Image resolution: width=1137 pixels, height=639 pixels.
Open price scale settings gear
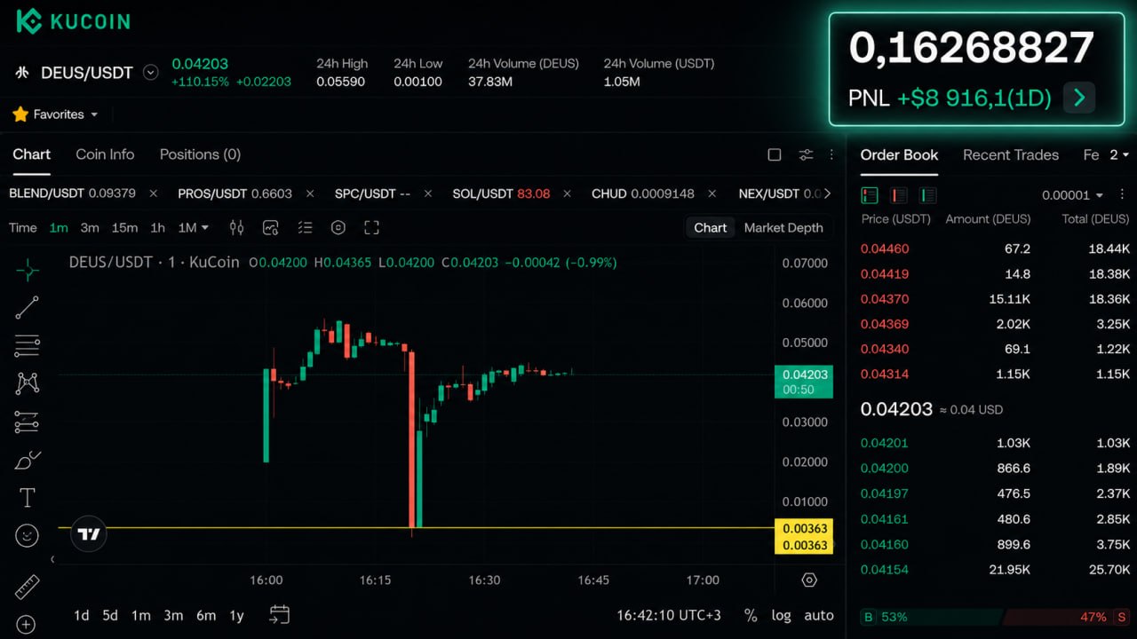point(809,580)
